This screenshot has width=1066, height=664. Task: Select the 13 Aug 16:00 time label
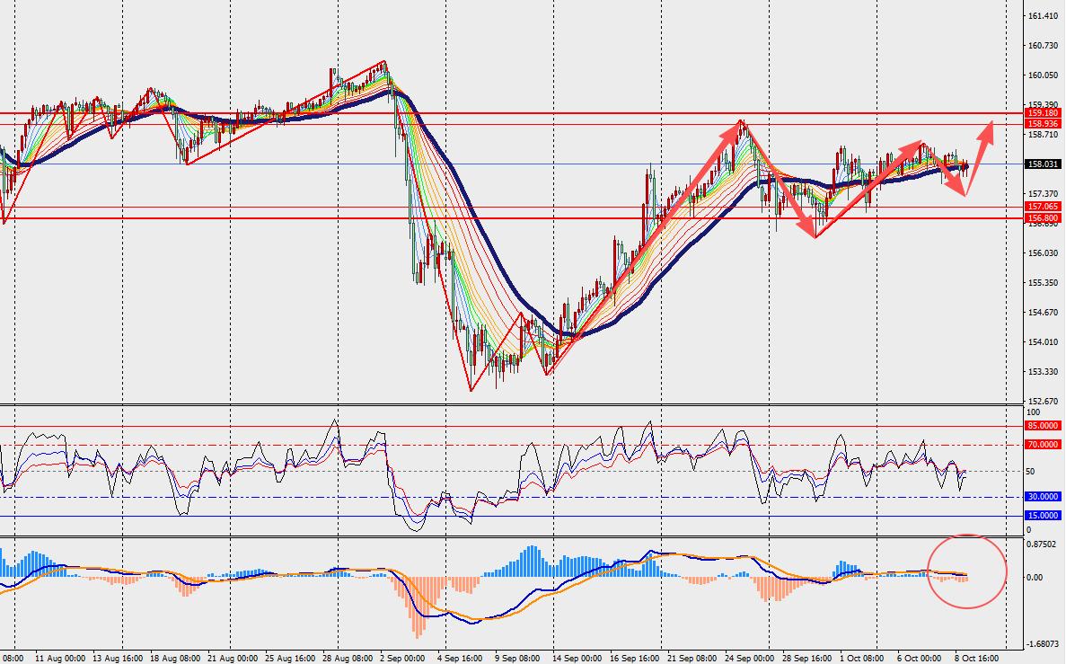pyautogui.click(x=119, y=659)
